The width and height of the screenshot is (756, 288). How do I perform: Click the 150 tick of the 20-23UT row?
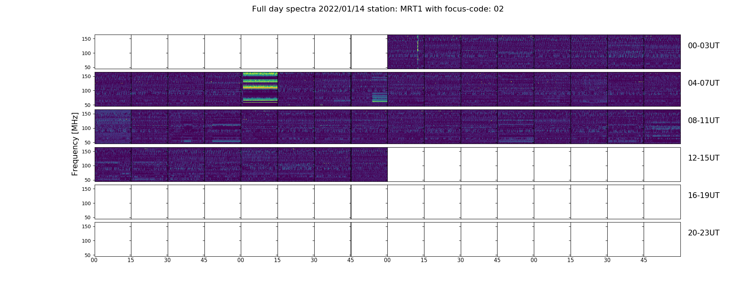[86, 226]
